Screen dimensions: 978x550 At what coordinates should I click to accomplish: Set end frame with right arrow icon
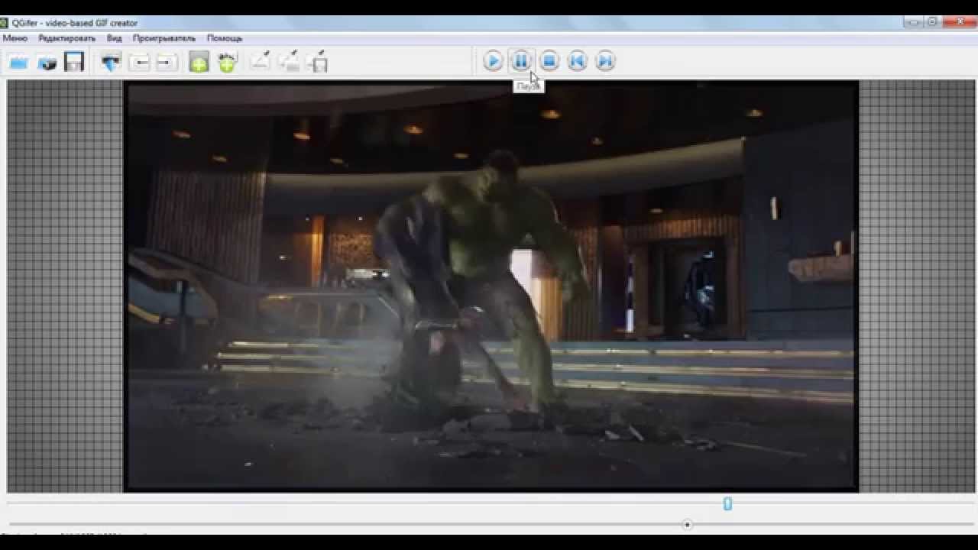tap(167, 62)
